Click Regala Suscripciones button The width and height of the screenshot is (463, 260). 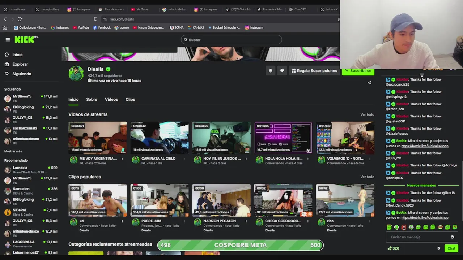point(314,71)
